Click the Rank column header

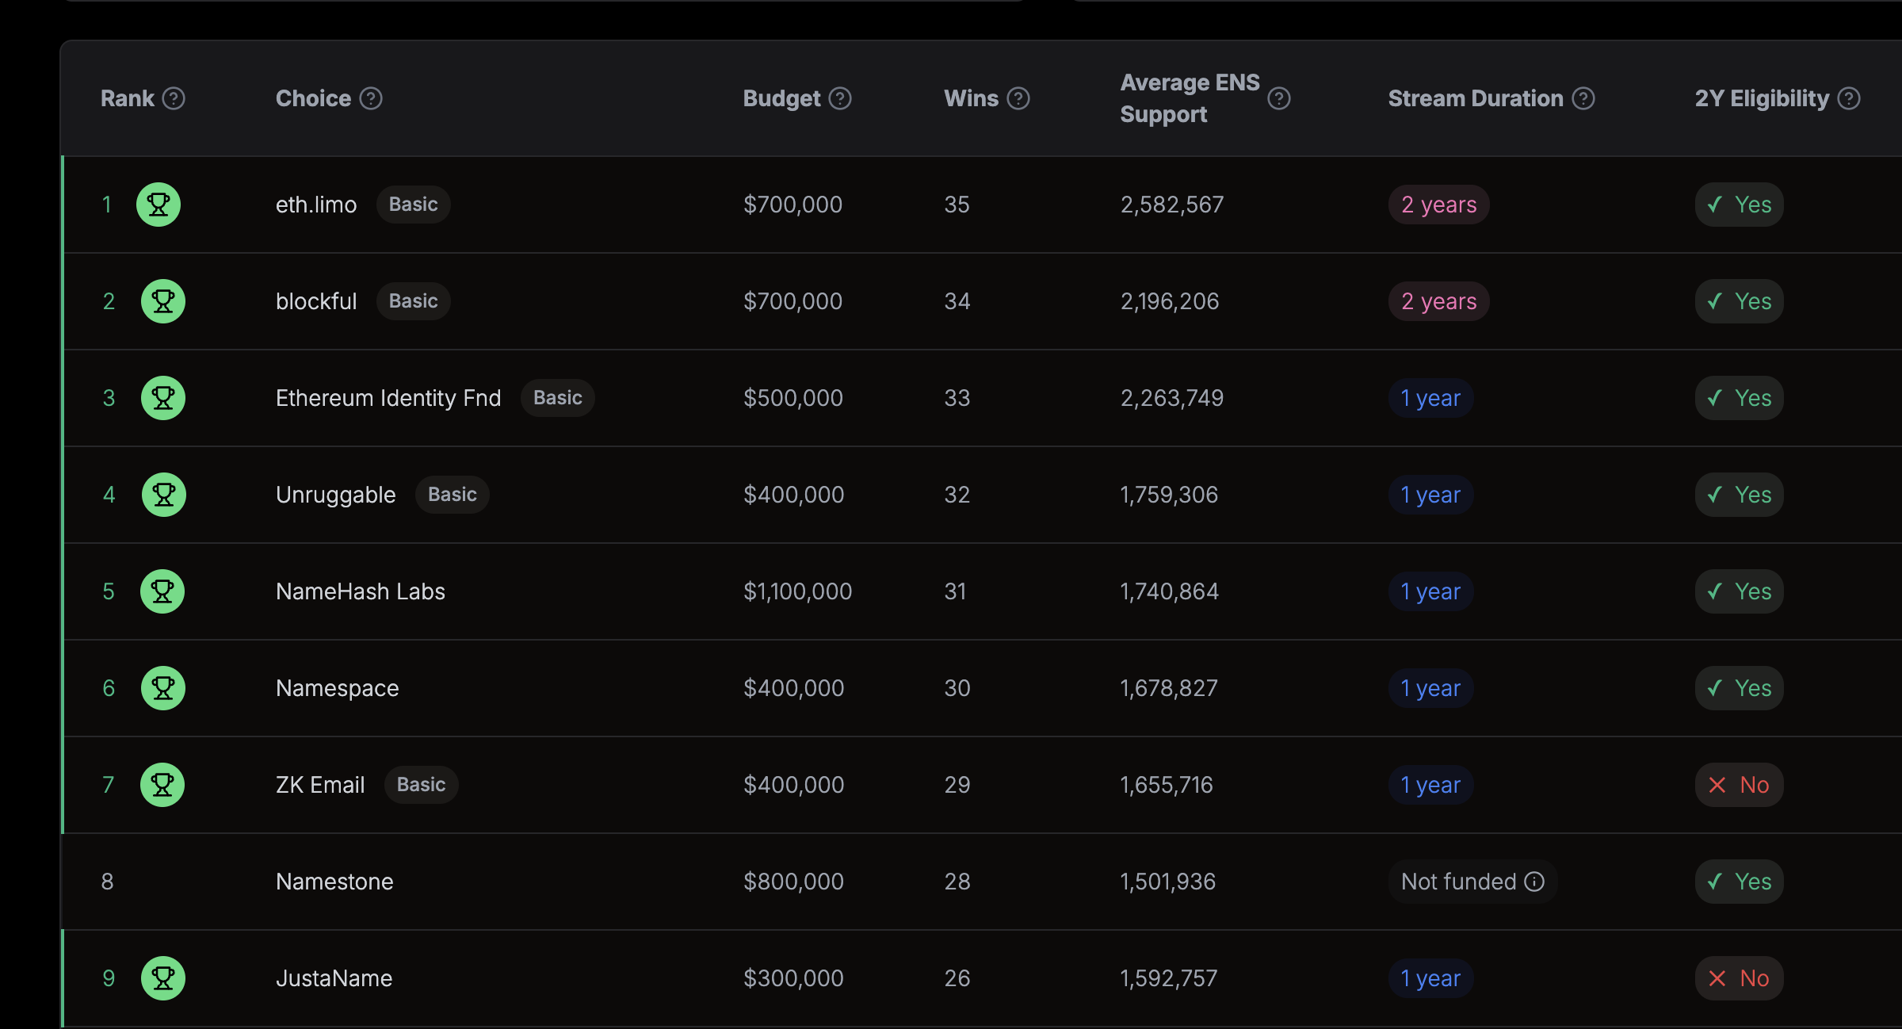tap(128, 98)
